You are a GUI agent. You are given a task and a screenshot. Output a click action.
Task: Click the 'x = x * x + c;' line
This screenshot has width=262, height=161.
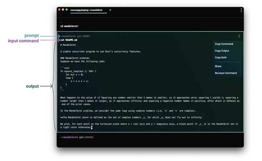79,81
